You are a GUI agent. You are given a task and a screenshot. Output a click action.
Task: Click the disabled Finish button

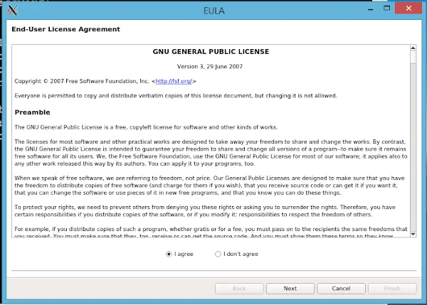pyautogui.click(x=392, y=289)
